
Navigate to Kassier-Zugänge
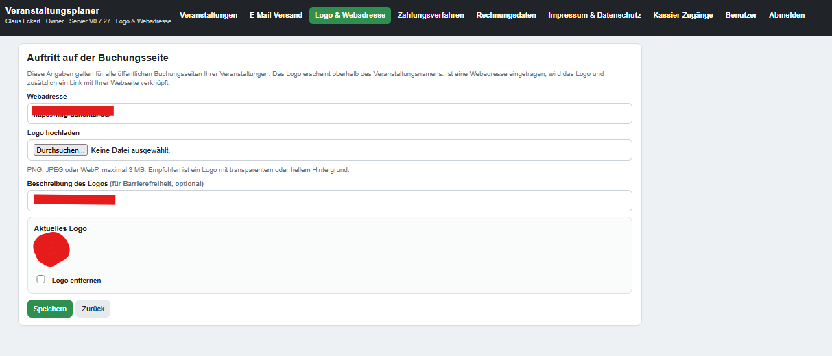(x=683, y=15)
